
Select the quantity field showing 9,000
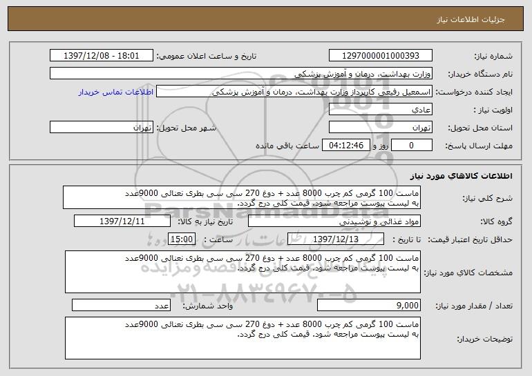(x=369, y=305)
